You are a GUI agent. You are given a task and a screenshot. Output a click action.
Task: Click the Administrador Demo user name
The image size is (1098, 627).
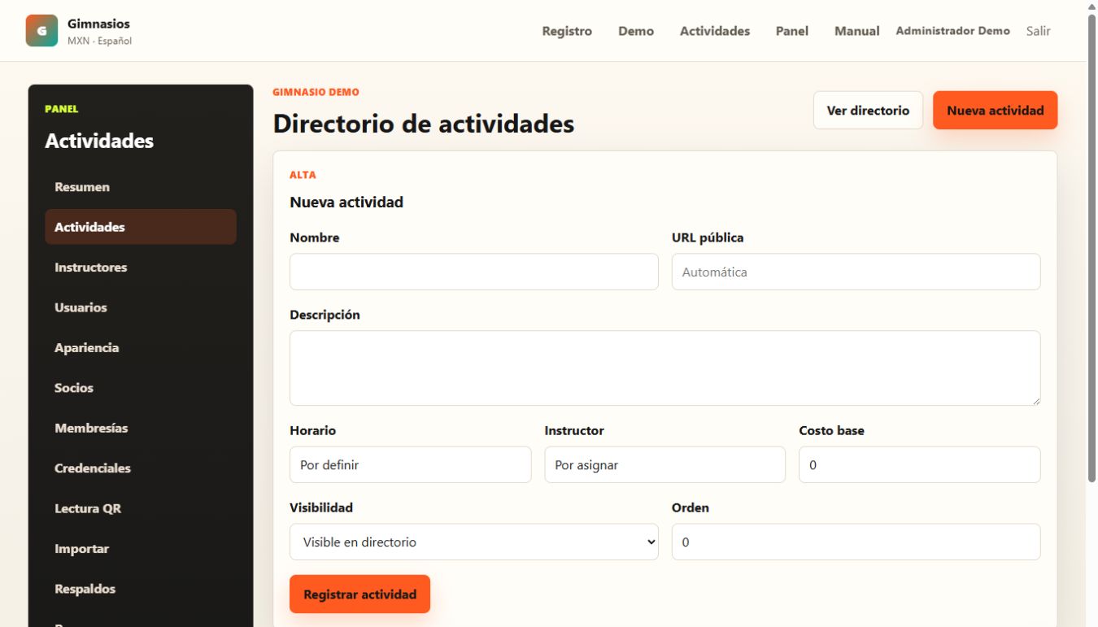click(x=953, y=31)
